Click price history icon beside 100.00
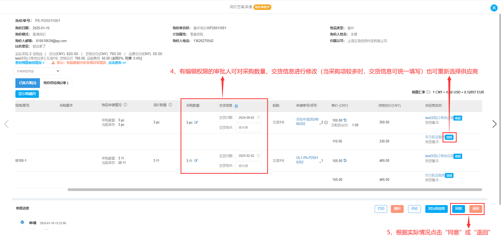The image size is (501, 245). (345, 120)
